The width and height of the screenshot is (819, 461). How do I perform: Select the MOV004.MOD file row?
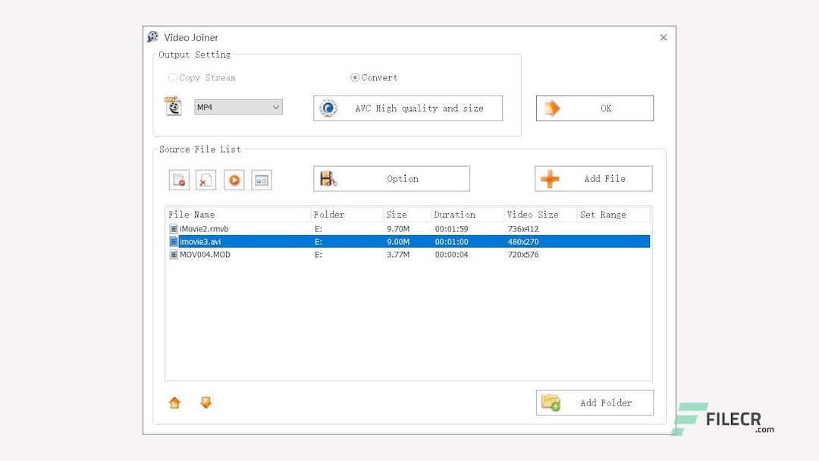(227, 255)
